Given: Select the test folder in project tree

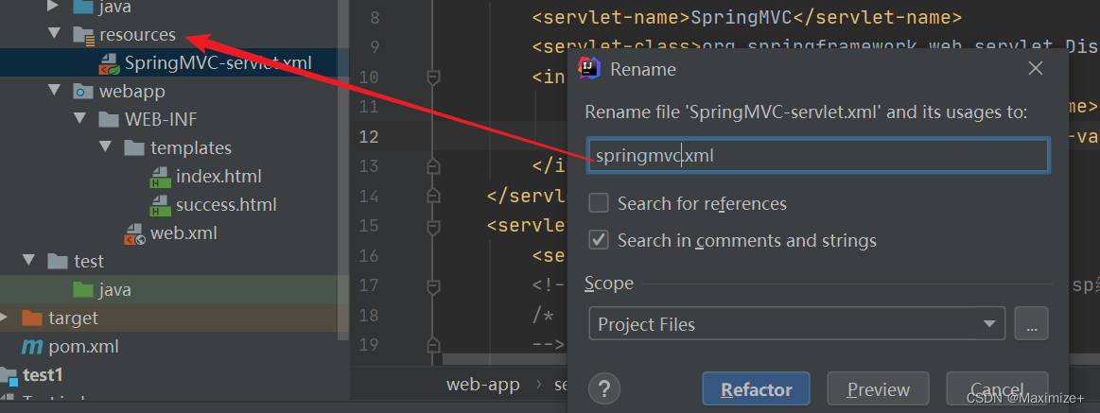Looking at the screenshot, I should click(89, 261).
